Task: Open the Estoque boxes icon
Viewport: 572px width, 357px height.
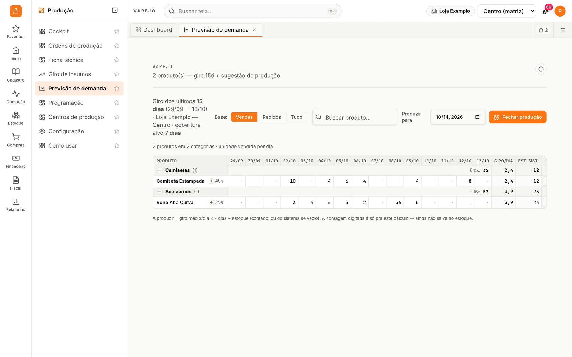Action: [15, 118]
